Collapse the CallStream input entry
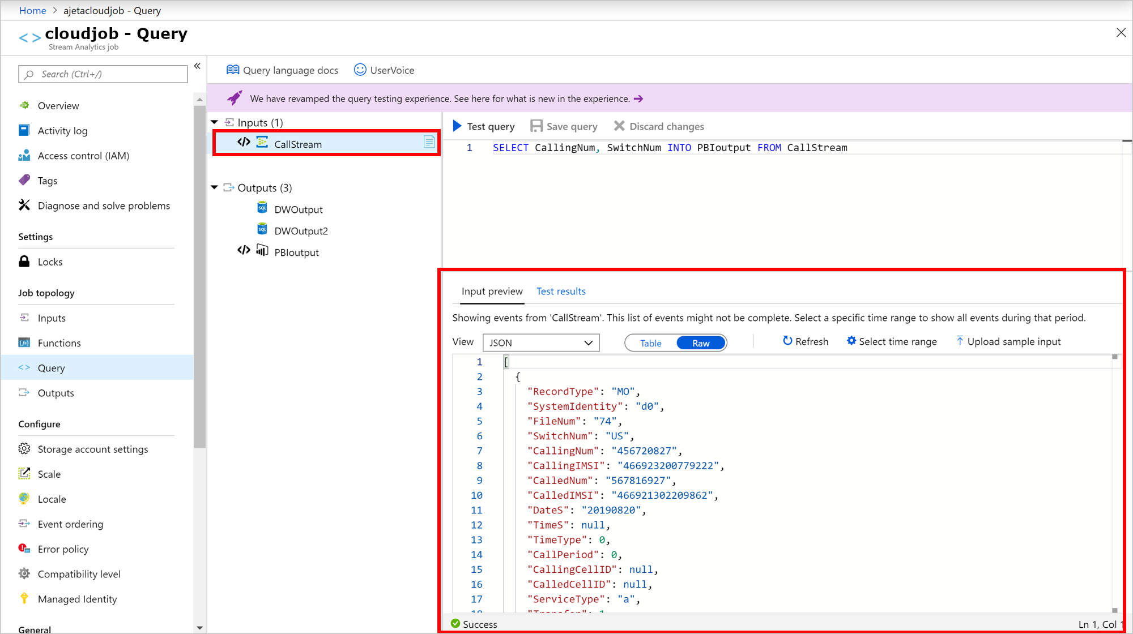Screen dimensions: 1133x634 (x=217, y=122)
